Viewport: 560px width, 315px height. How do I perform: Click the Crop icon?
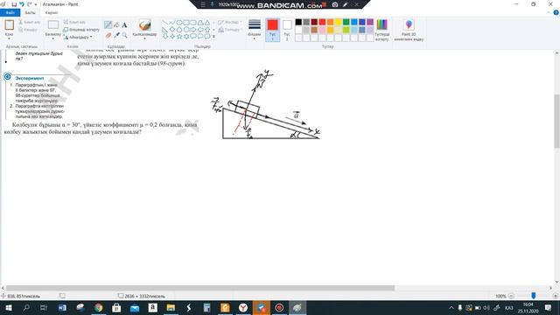point(66,22)
